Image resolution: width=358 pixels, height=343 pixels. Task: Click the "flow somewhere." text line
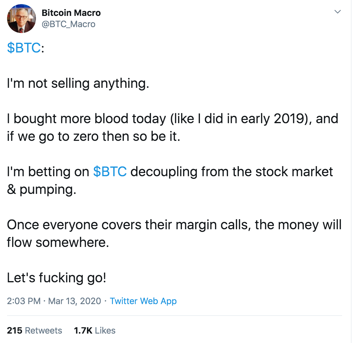(x=58, y=243)
